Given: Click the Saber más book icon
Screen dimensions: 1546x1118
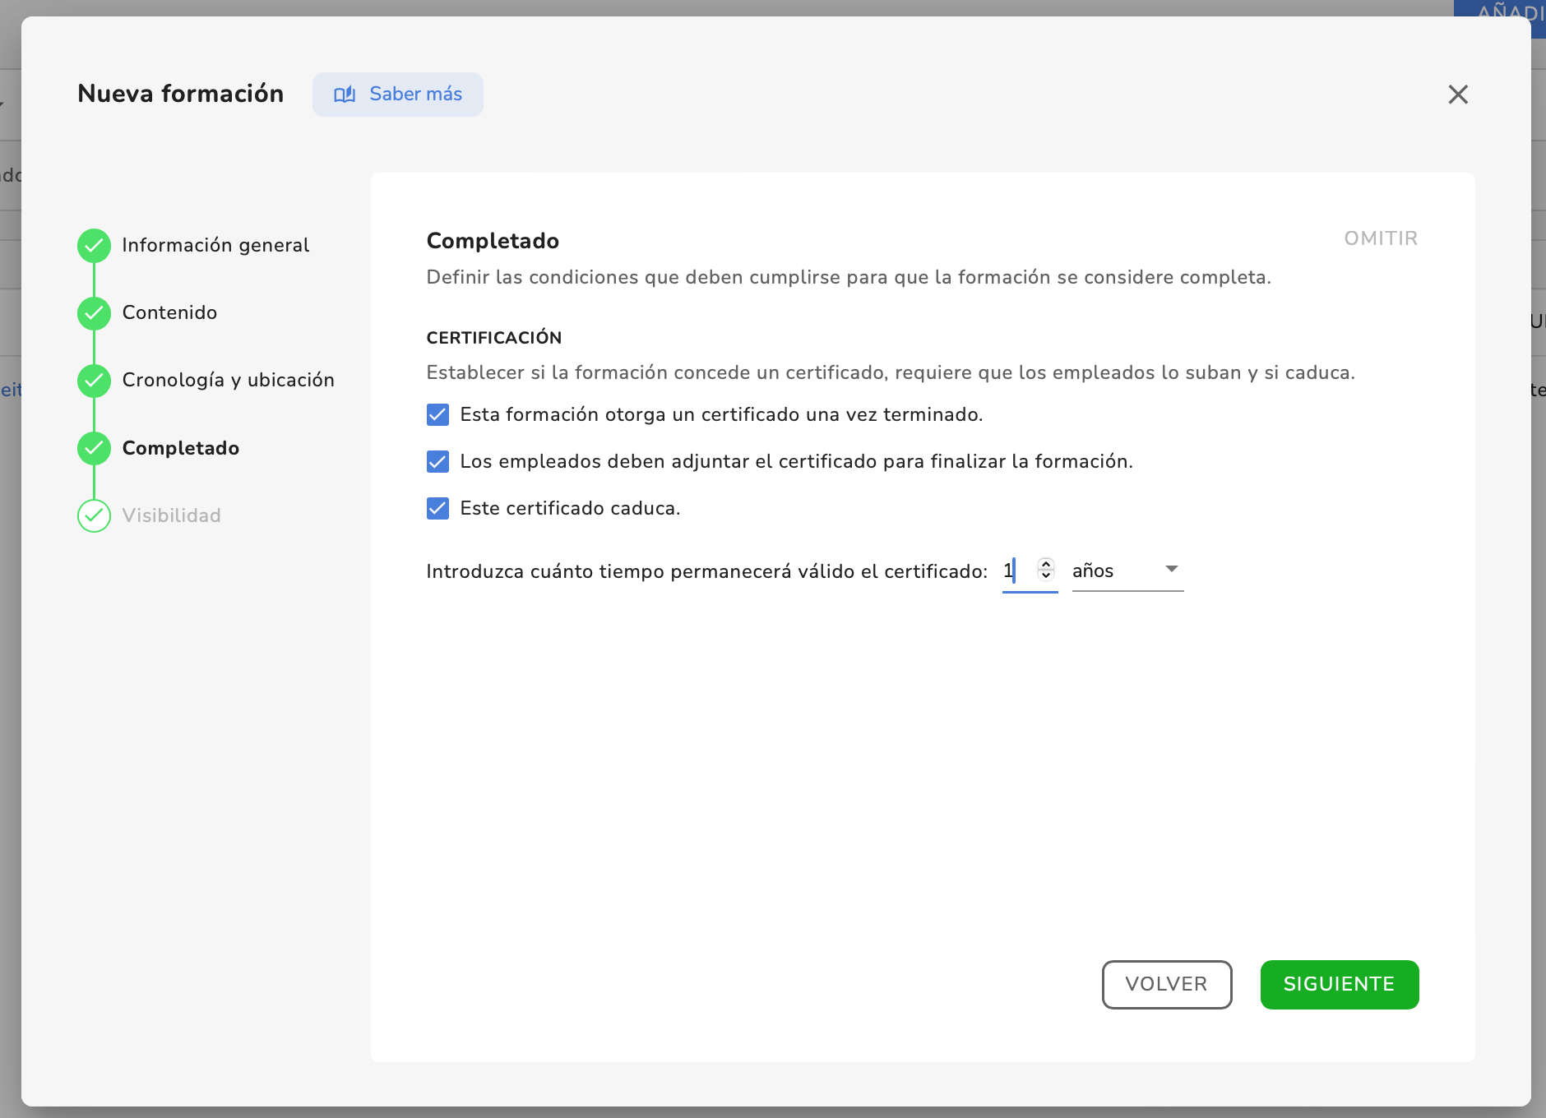Looking at the screenshot, I should coord(345,95).
